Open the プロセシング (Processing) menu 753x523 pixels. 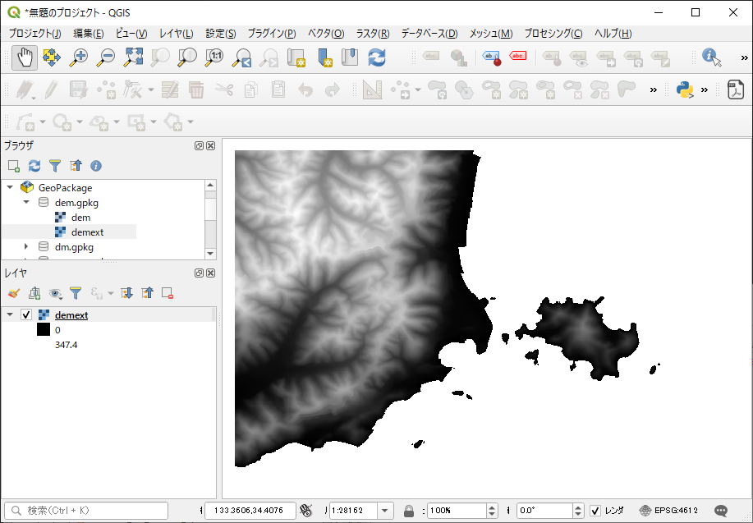click(x=553, y=34)
